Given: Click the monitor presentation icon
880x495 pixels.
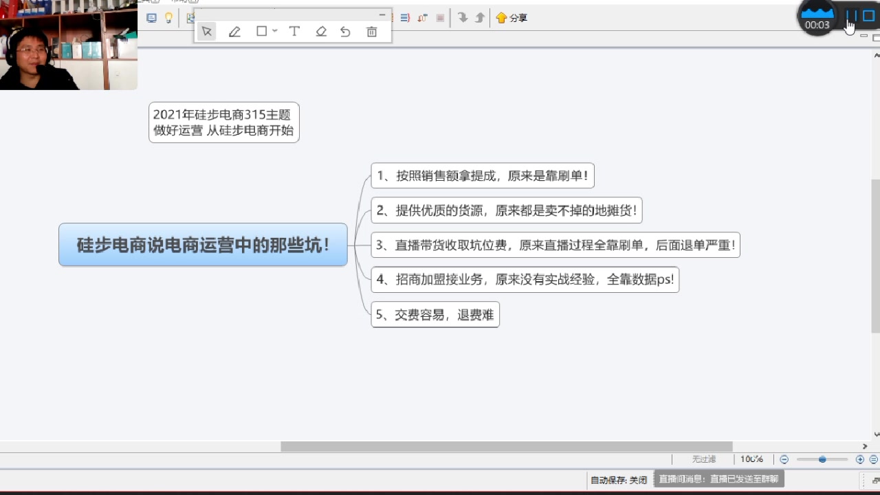Looking at the screenshot, I should (152, 18).
